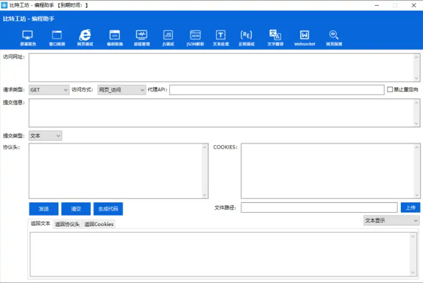The height and width of the screenshot is (283, 423).
Task: Launch the Websocket tool icon
Action: click(305, 36)
